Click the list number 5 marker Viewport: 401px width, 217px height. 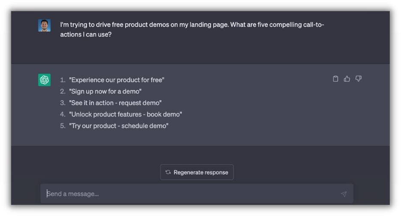(63, 126)
